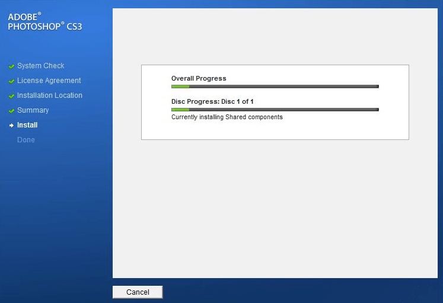This screenshot has height=303, width=443.
Task: Click the greyed-out Done step
Action: [26, 140]
